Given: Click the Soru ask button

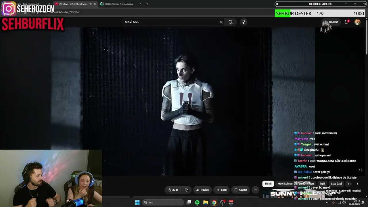Looking at the screenshot, I should click(221, 190).
